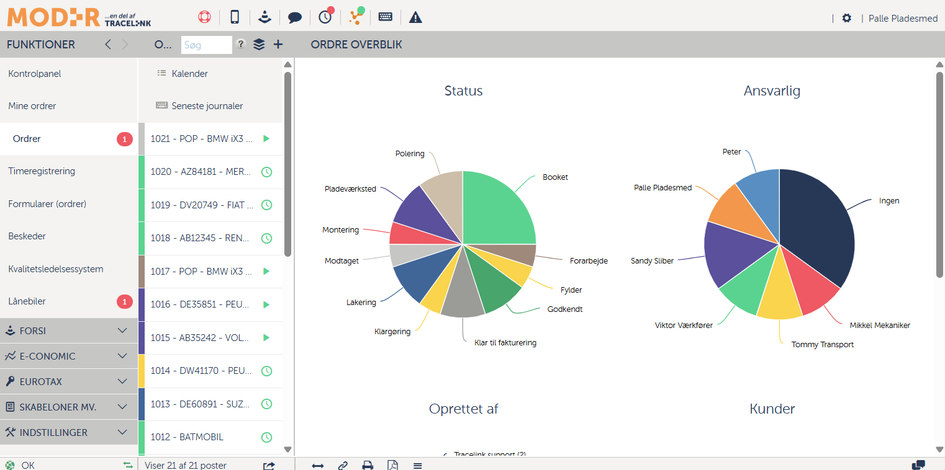Open Timeregistrering in the functions menu
Viewport: 945px width, 470px height.
pos(42,171)
